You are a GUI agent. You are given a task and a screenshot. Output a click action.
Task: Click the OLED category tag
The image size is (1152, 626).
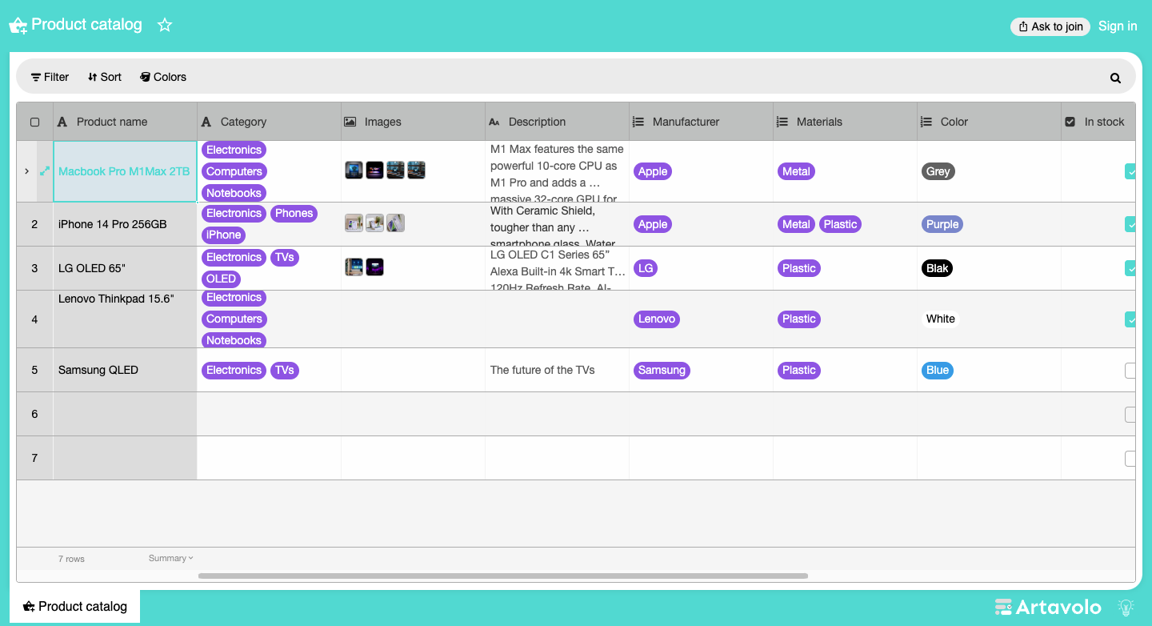[221, 279]
